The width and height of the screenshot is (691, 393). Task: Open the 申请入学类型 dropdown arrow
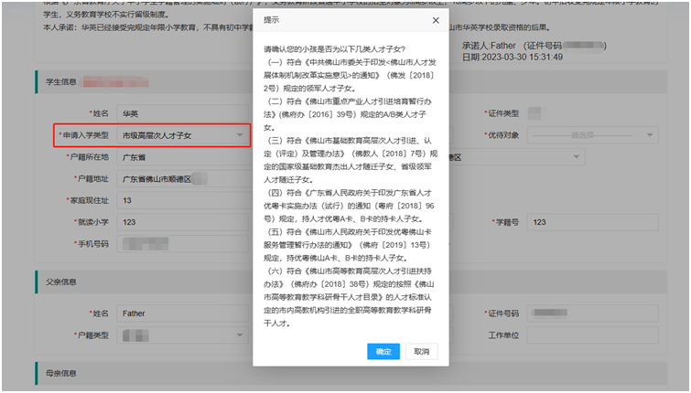(240, 135)
